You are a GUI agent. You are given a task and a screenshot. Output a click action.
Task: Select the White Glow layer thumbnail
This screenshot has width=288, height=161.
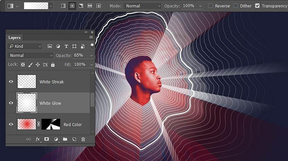click(x=27, y=103)
